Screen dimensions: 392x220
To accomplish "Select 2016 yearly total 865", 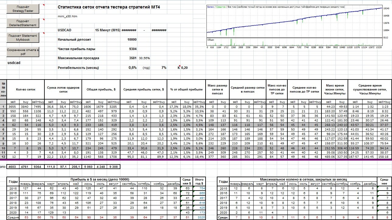I will [x=200, y=193].
